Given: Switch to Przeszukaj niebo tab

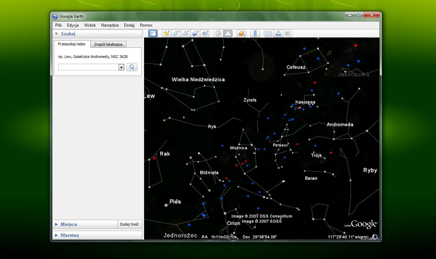Looking at the screenshot, I should 72,44.
